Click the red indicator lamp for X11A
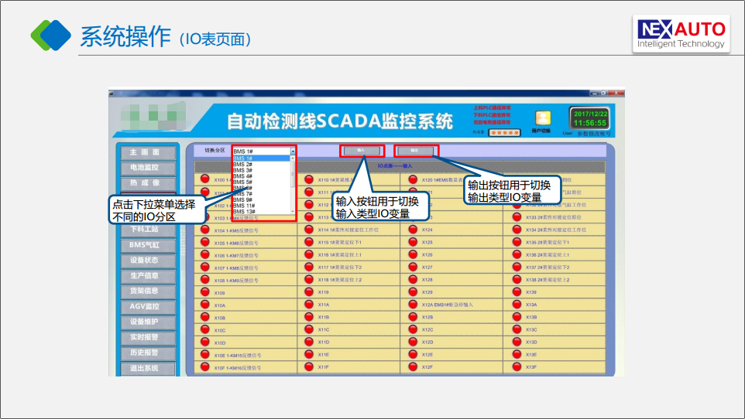This screenshot has width=745, height=419. (309, 304)
